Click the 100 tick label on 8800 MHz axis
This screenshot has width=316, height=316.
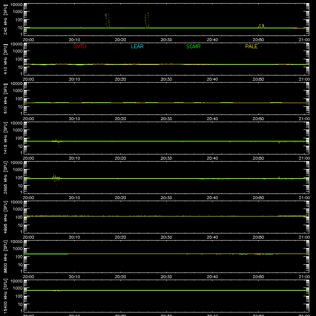19,257
